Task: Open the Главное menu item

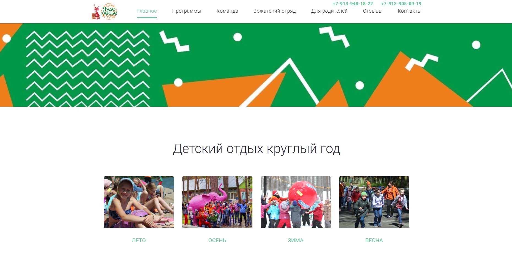Action: click(x=147, y=11)
